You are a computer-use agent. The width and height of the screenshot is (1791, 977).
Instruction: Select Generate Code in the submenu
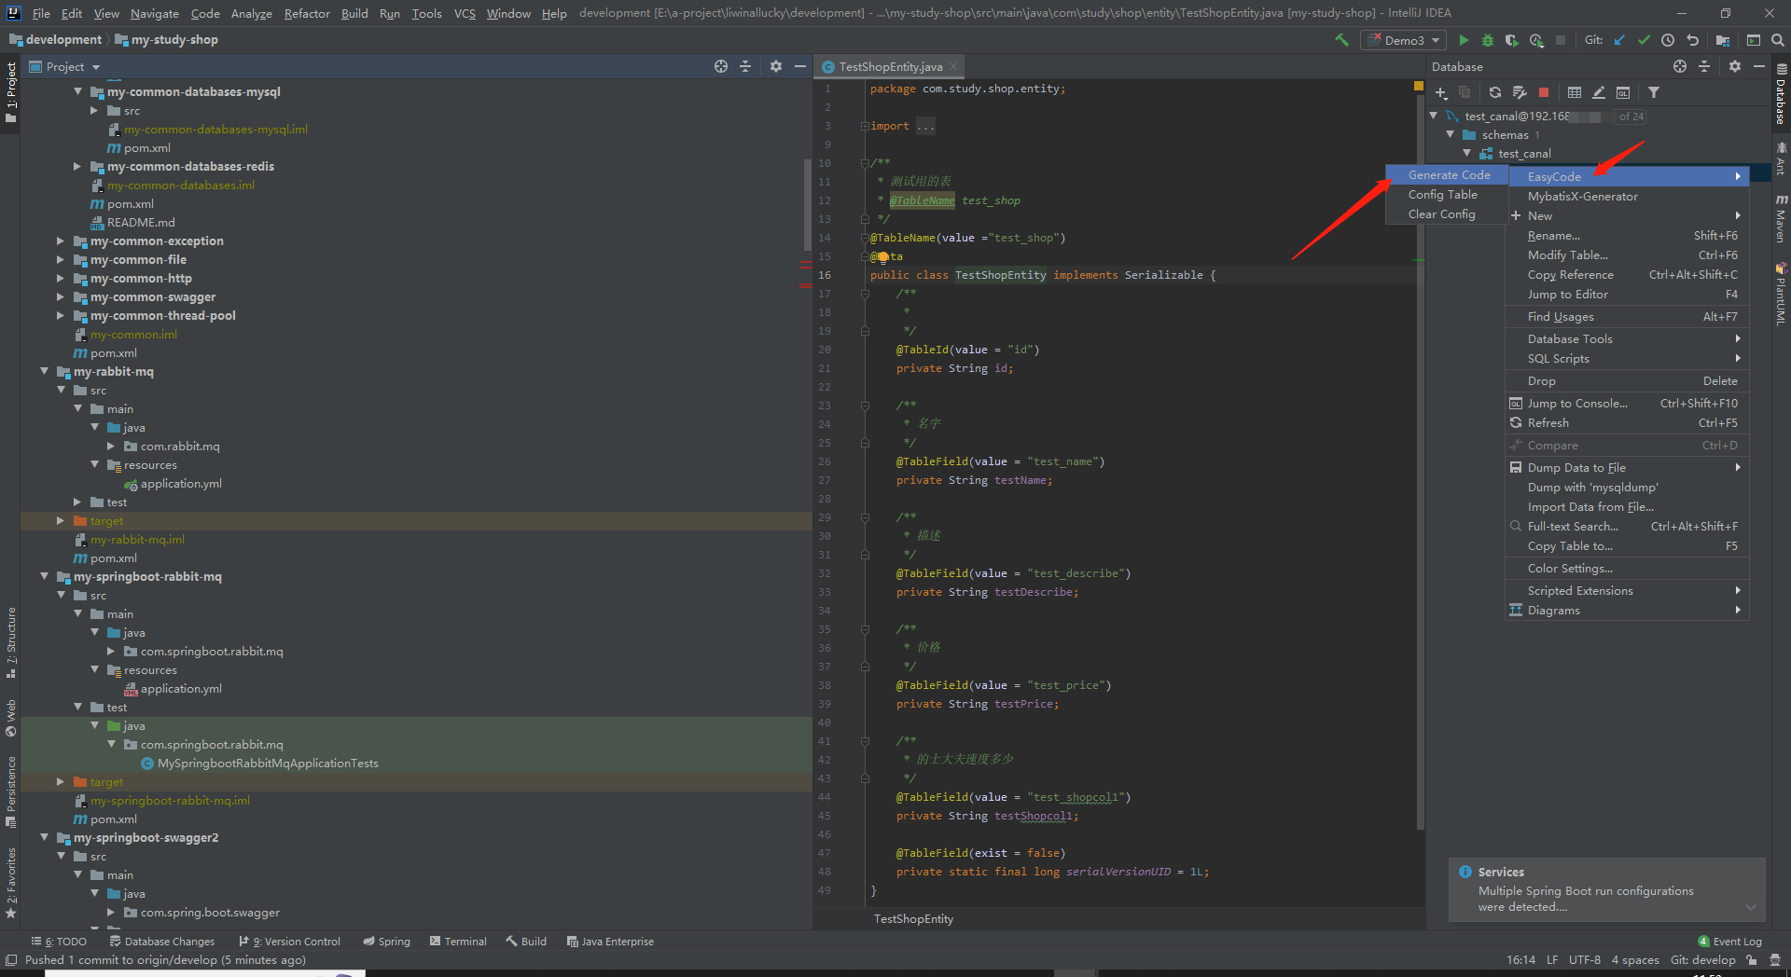(x=1449, y=175)
